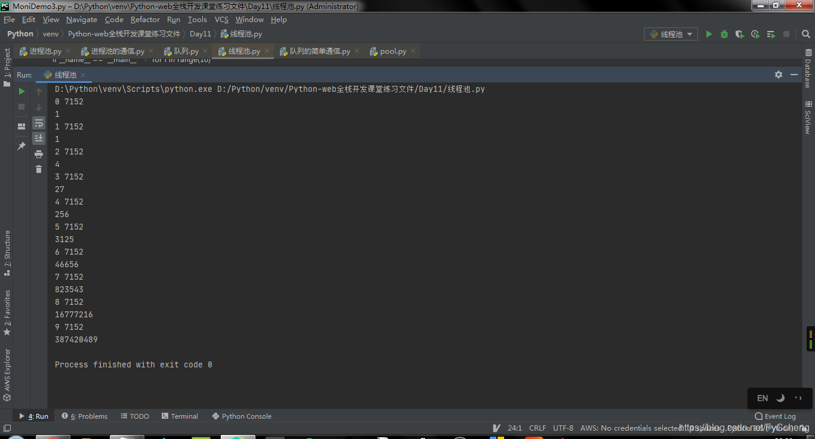Toggle scroll to end of console

click(39, 138)
